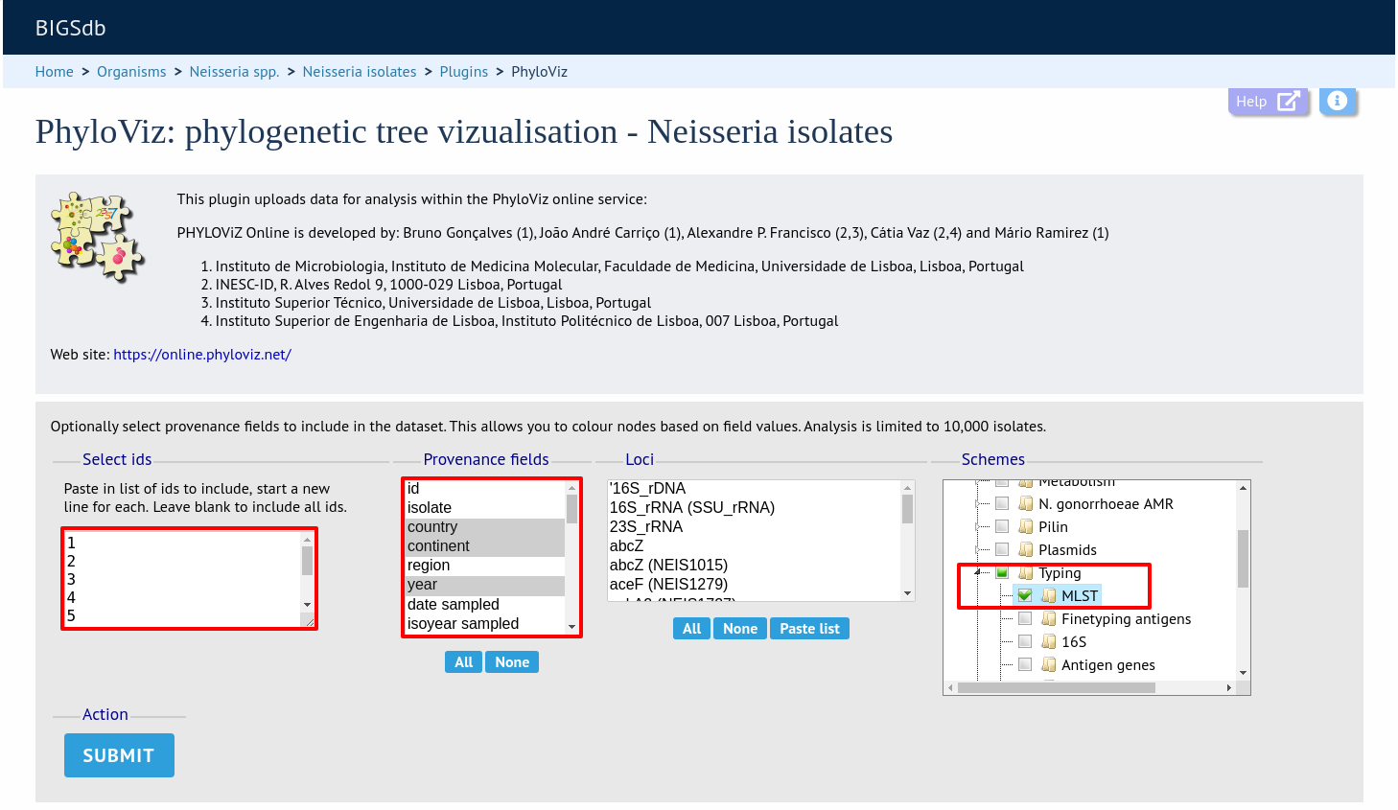Click the Plasmids folder icon
Image resolution: width=1398 pixels, height=810 pixels.
point(1026,550)
